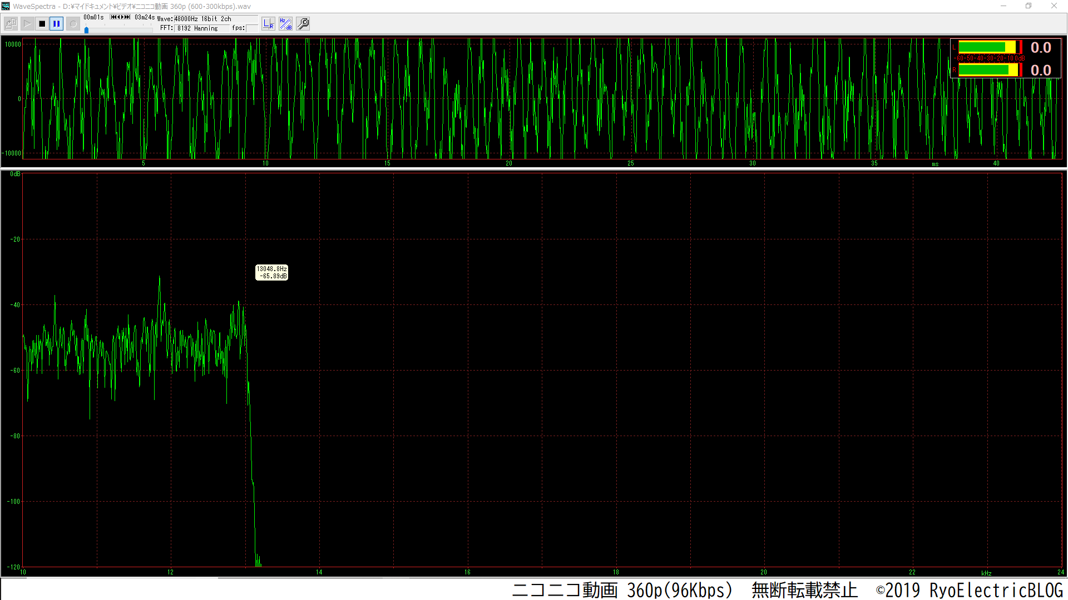The height and width of the screenshot is (600, 1068).
Task: Click the FFT field showing 8192 Hanning
Action: click(x=202, y=28)
